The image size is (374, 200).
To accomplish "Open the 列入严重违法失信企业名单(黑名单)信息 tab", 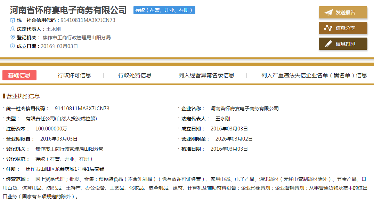I will coord(314,75).
